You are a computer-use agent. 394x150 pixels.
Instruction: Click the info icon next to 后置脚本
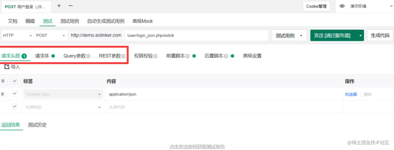coord(226,56)
